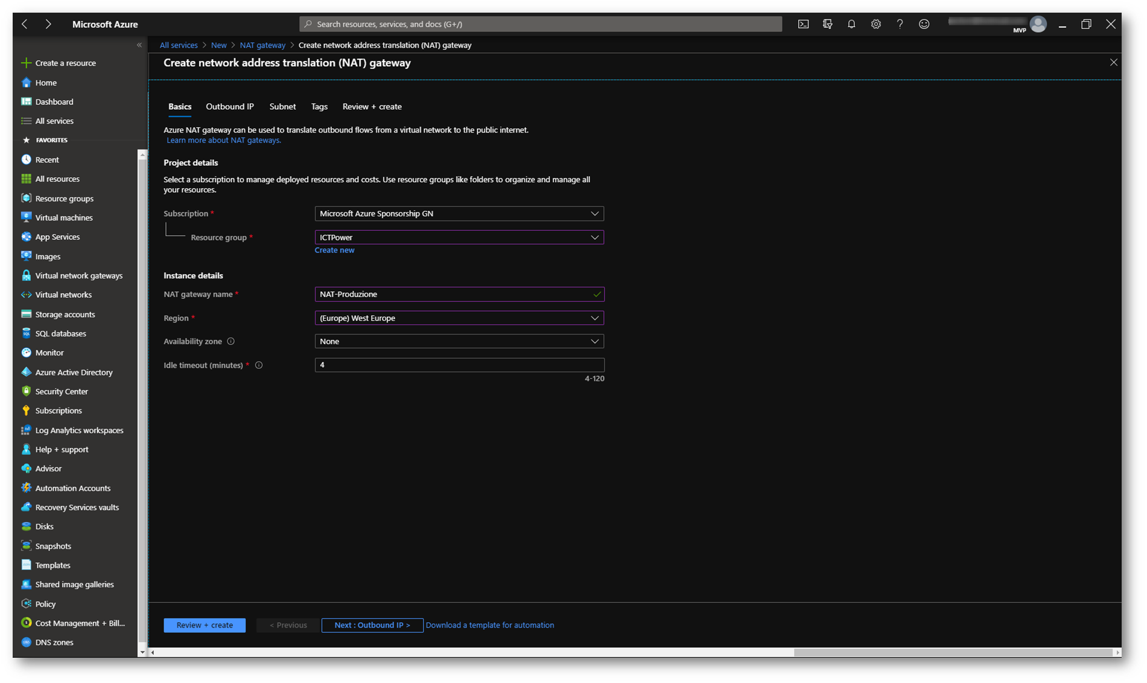1147x683 pixels.
Task: Open Automation Accounts in the sidebar
Action: (73, 488)
